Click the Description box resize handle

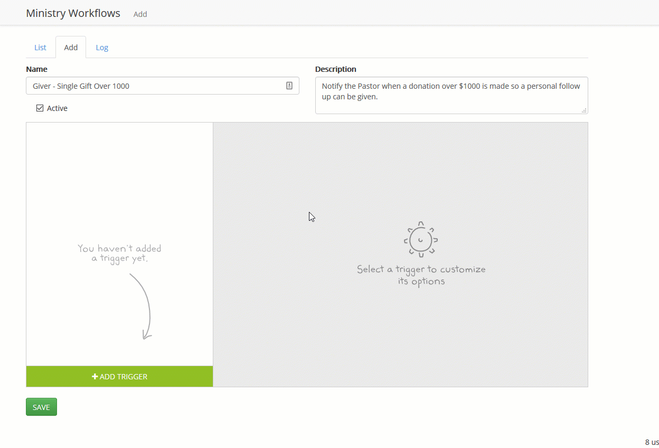point(584,110)
